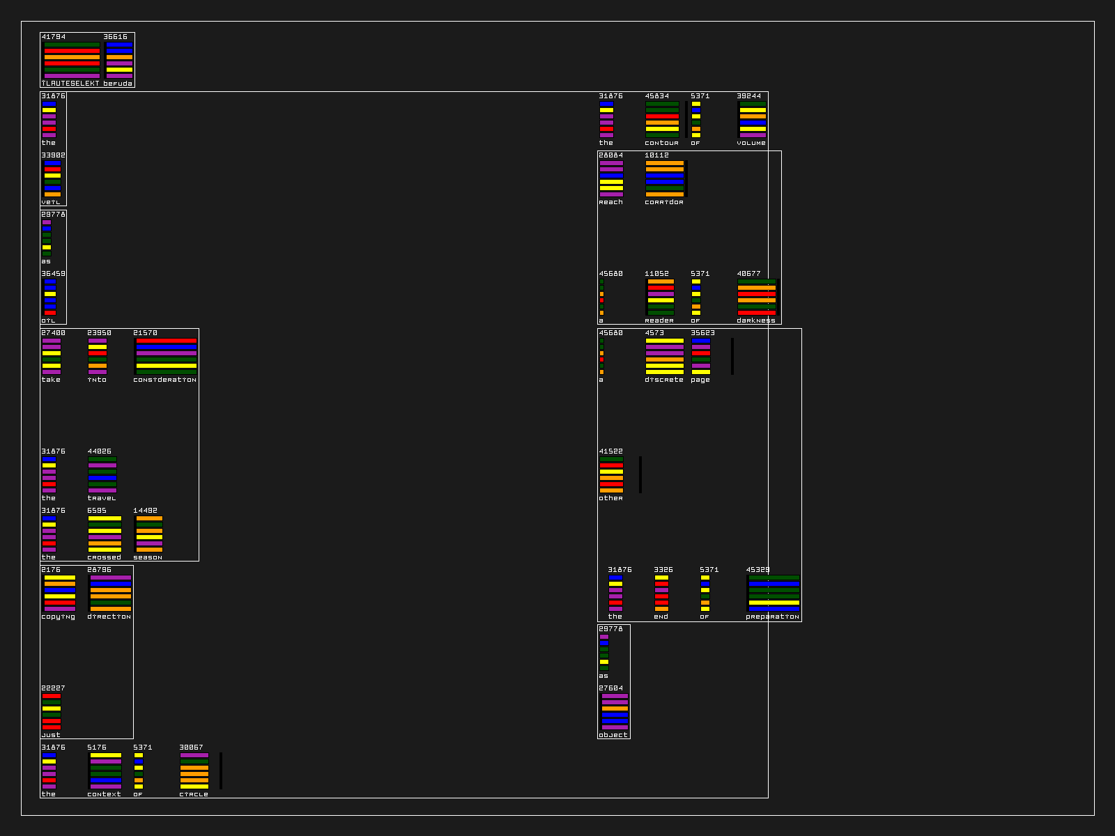Click the number 27604 above object
Screen dimensions: 1115x836
610,688
